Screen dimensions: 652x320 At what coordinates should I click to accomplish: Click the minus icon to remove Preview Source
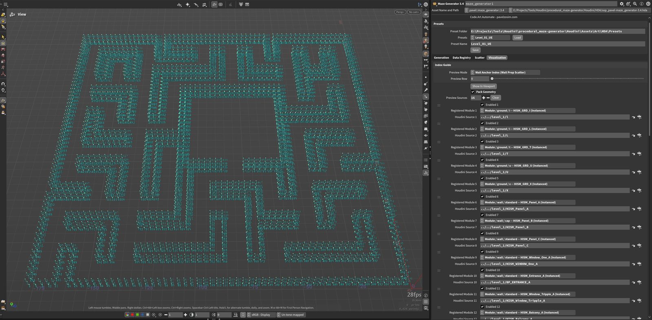point(488,98)
